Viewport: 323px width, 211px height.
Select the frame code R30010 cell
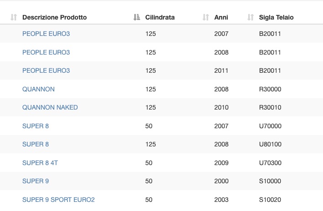270,107
